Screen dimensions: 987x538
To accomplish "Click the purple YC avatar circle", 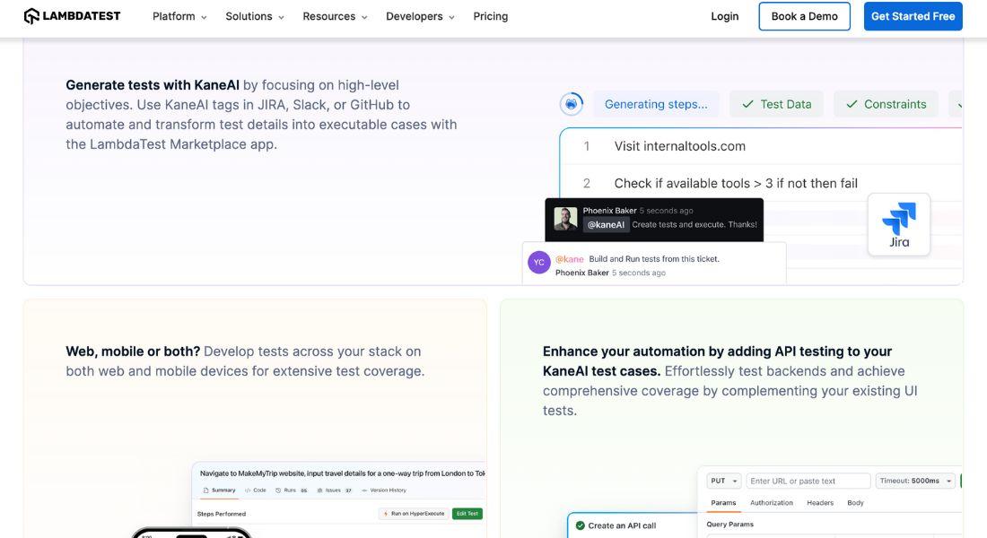I will coord(539,263).
